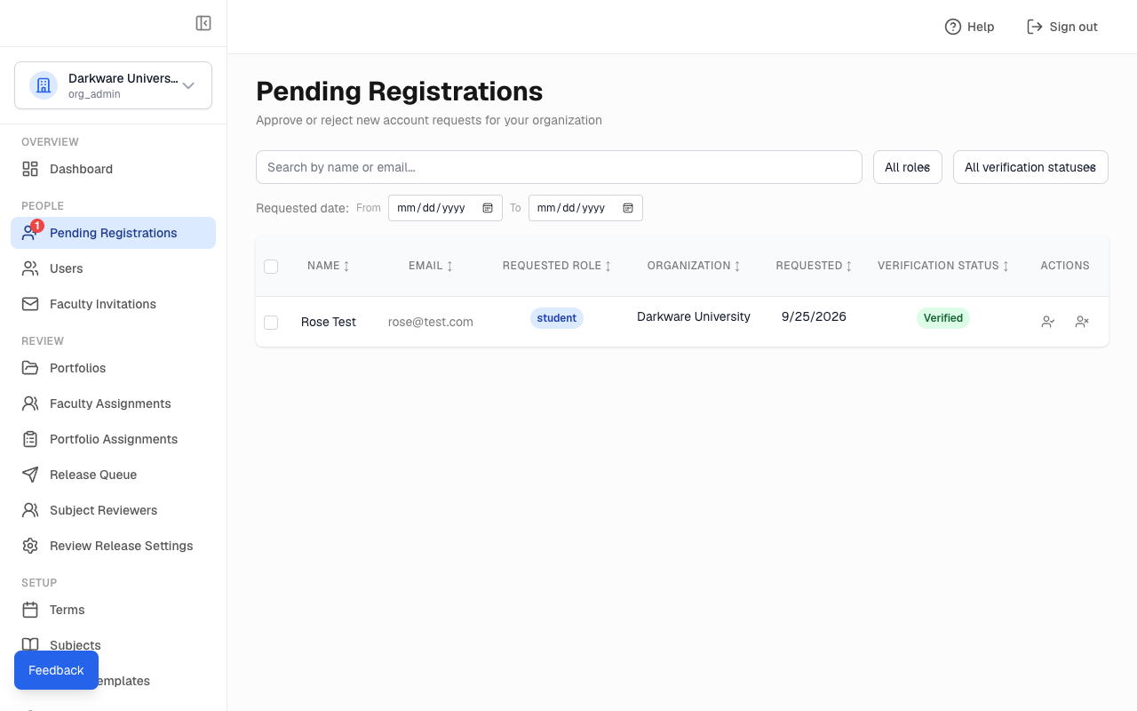Open Review Release Settings
The width and height of the screenshot is (1137, 711).
[x=113, y=546]
